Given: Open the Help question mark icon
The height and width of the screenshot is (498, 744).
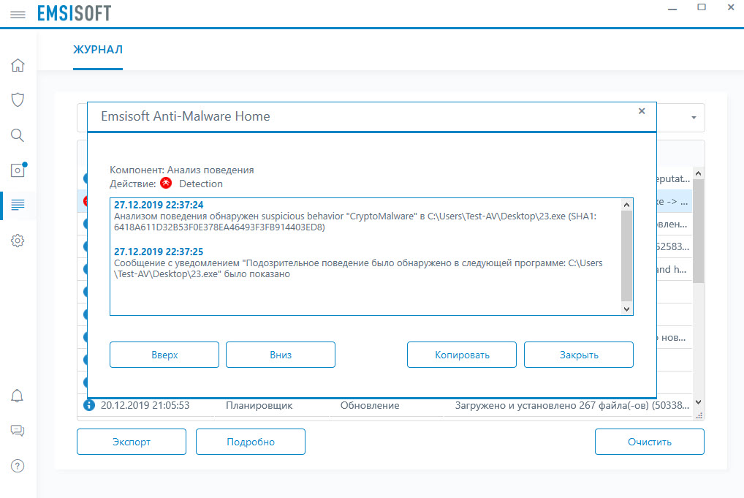Looking at the screenshot, I should 18,466.
